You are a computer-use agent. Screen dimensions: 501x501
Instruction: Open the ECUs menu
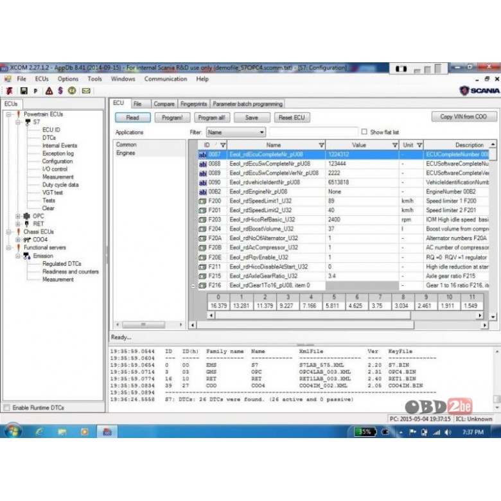pyautogui.click(x=42, y=78)
